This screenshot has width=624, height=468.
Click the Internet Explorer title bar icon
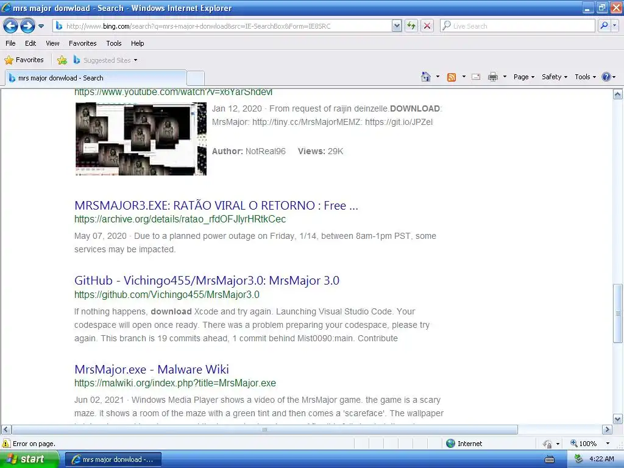6,7
